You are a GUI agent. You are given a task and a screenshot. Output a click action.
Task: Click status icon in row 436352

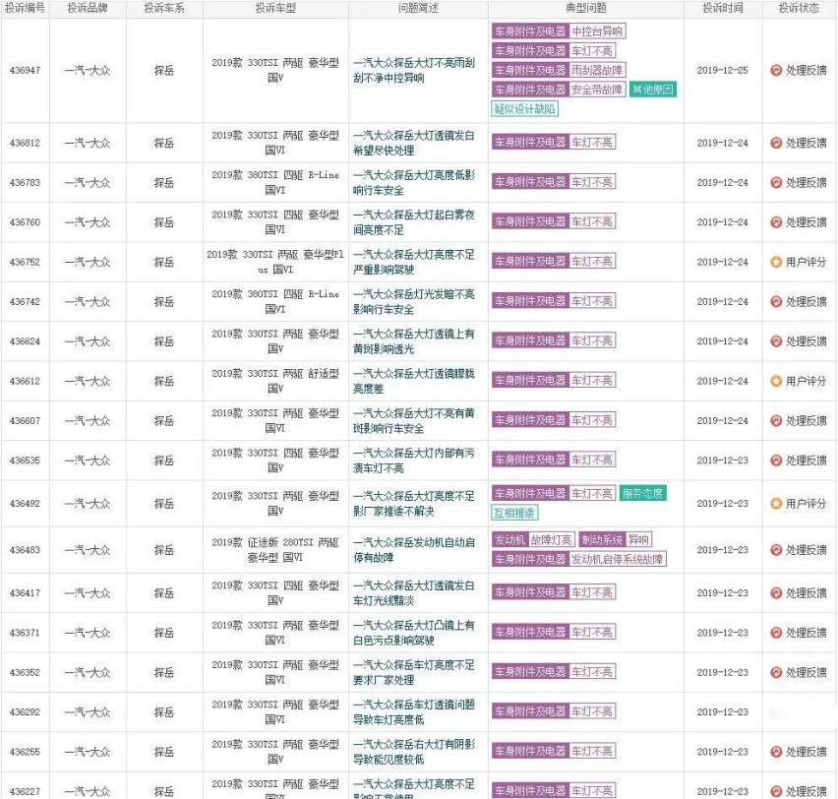tap(776, 673)
